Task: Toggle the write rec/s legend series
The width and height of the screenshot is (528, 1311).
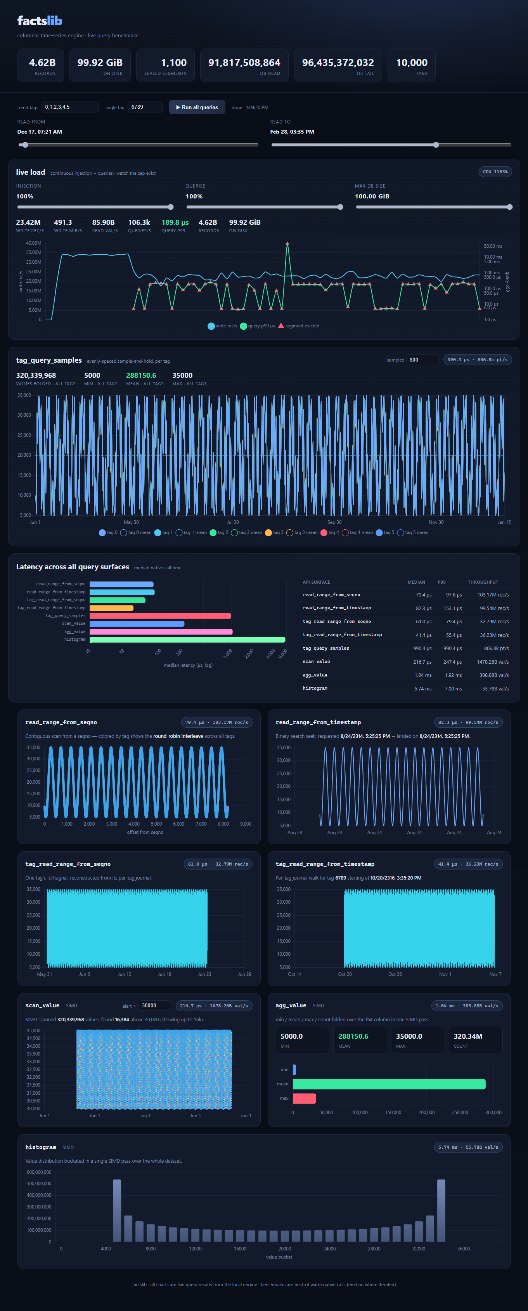Action: pyautogui.click(x=222, y=326)
